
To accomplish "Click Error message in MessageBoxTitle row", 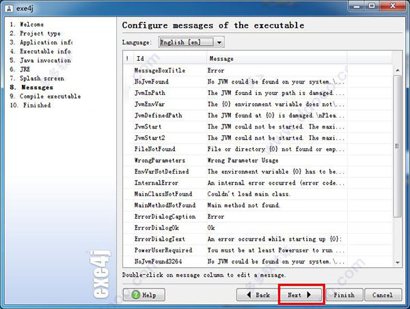I will pos(216,70).
